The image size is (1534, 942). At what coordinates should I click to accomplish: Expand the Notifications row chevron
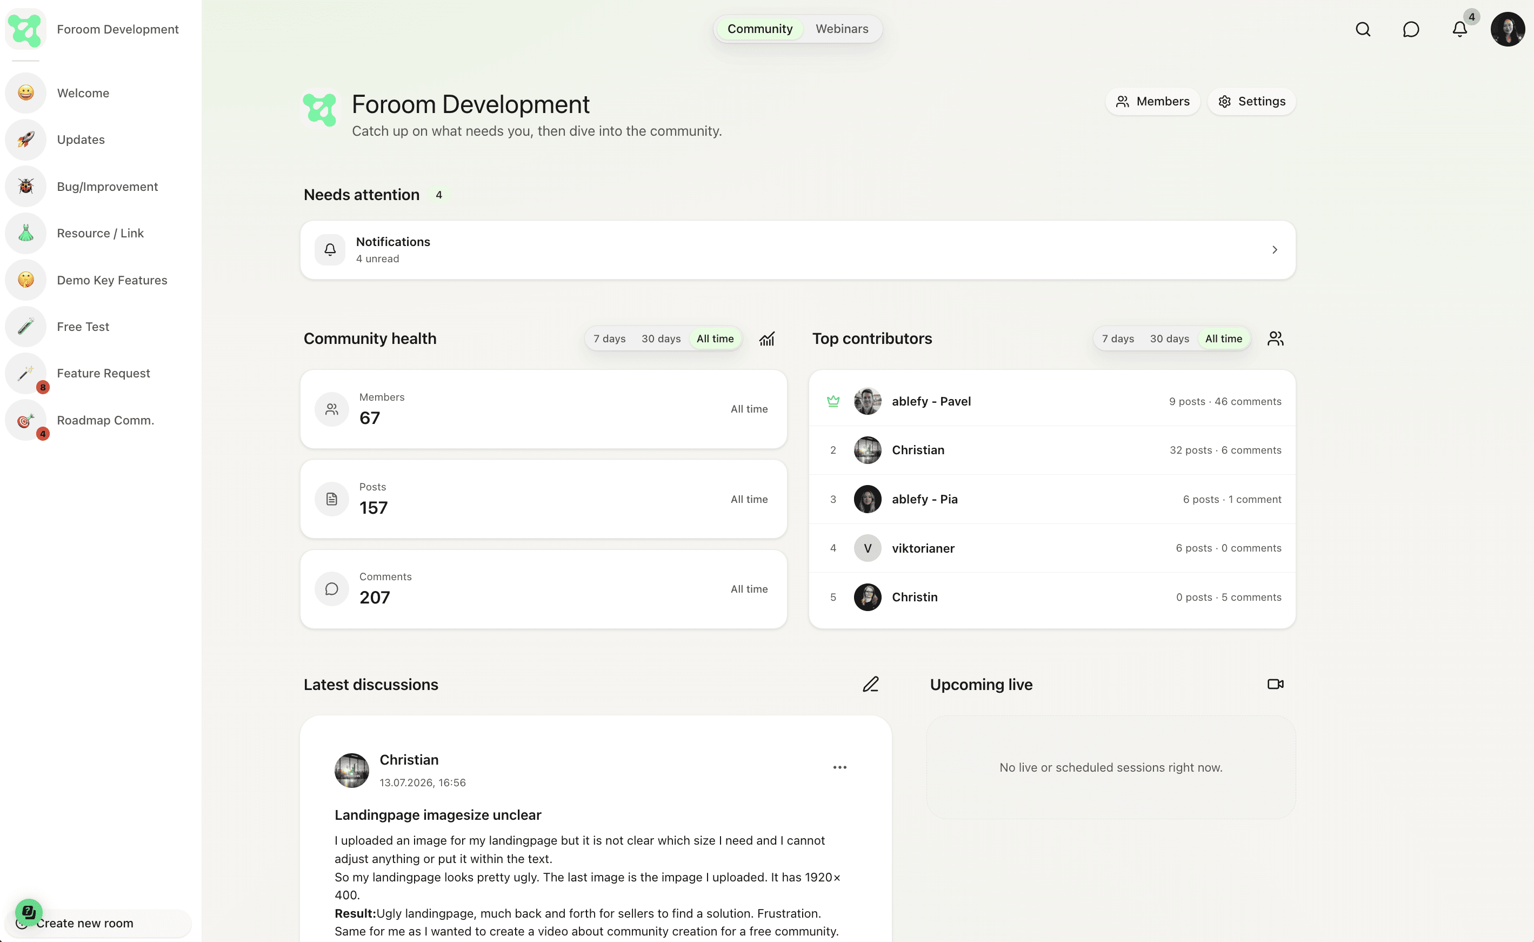1275,250
